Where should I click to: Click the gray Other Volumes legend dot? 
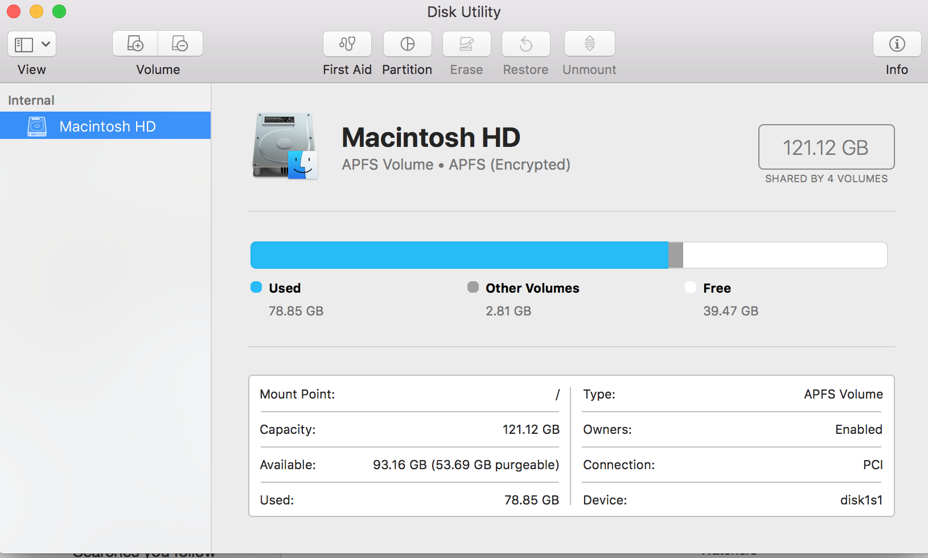click(x=473, y=287)
